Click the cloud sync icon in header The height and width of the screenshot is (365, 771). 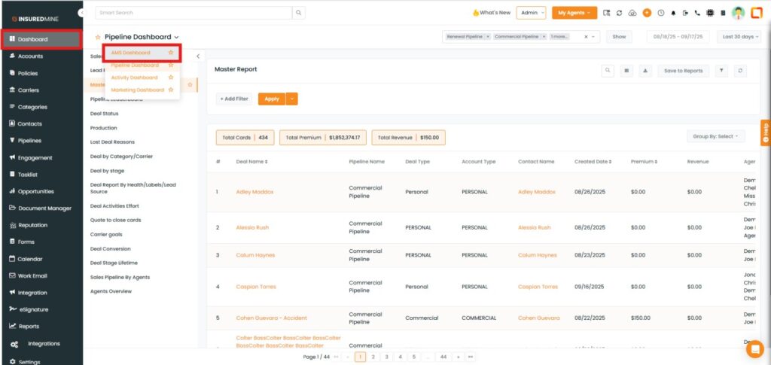(632, 13)
